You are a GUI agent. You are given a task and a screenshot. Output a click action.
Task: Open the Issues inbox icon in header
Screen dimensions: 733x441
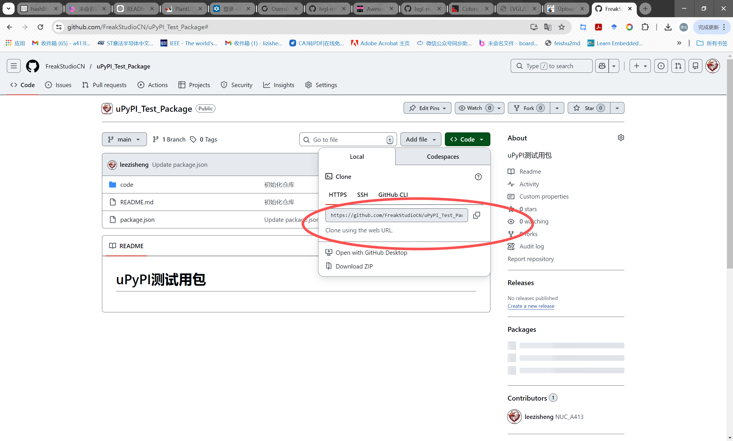pos(661,66)
